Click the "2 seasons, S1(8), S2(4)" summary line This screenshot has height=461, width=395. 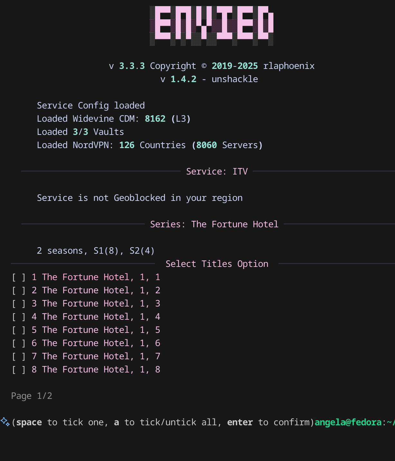(x=96, y=251)
